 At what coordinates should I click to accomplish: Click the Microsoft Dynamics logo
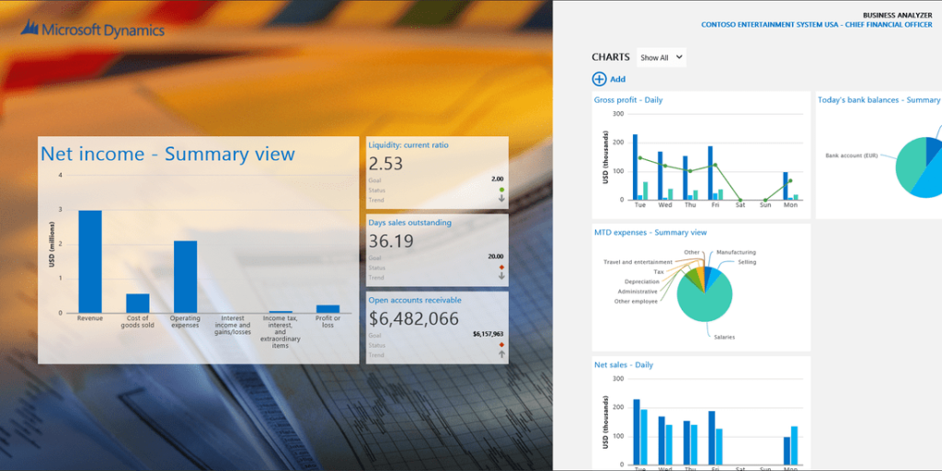pos(93,30)
